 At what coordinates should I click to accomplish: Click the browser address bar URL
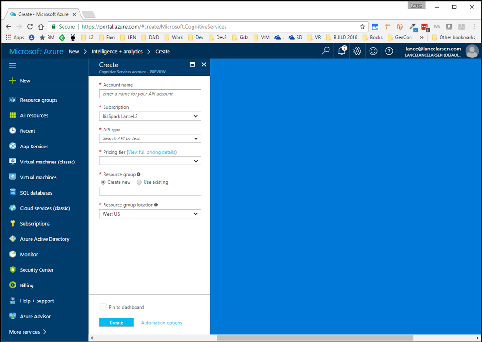tap(154, 27)
